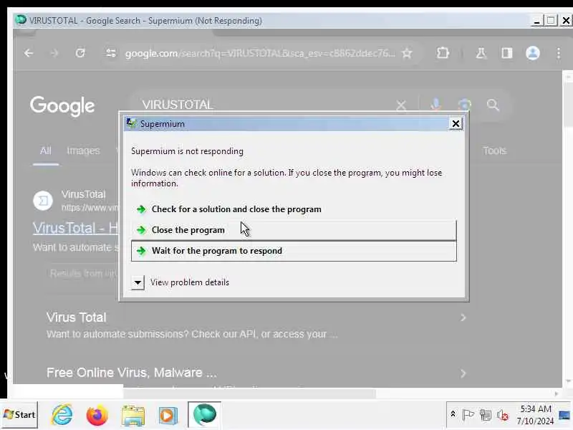The width and height of the screenshot is (573, 430).
Task: Click the Google logo
Action: click(62, 106)
